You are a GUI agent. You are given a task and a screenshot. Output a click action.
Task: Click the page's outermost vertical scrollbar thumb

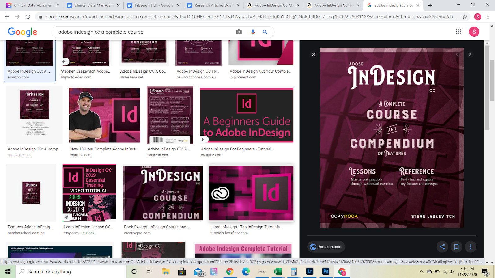pos(493,80)
